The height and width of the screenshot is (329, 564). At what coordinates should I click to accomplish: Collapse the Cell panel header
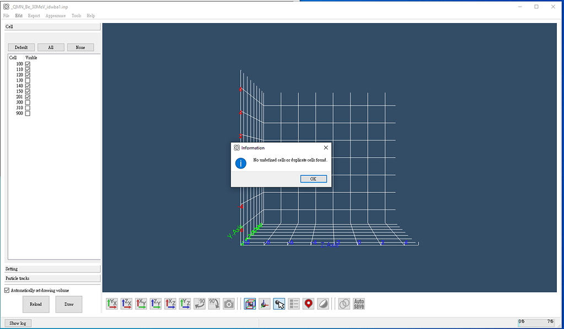click(x=52, y=26)
